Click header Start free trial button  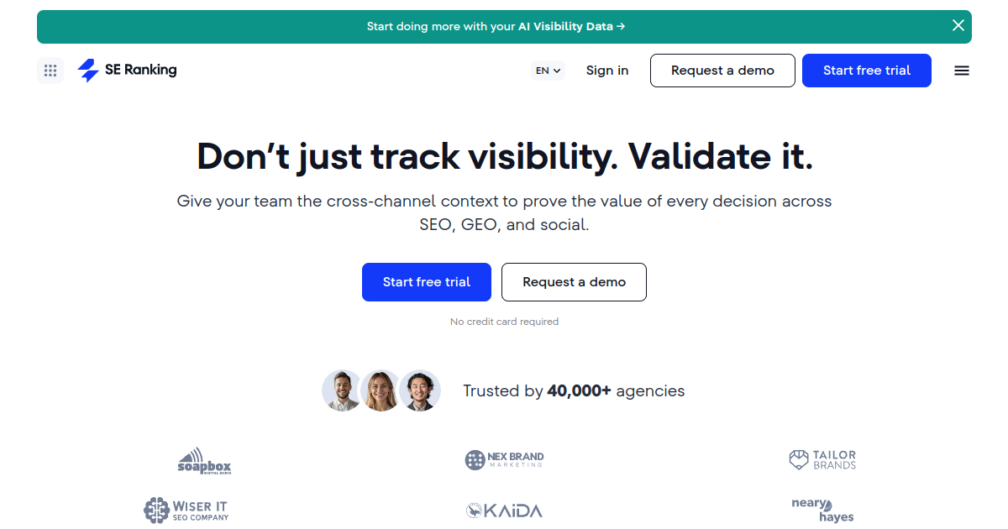pos(867,71)
